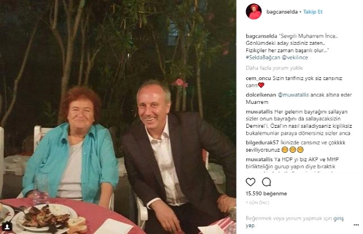The height and width of the screenshot is (234, 363).
Task: Click the posted photo of two people
Action: click(x=118, y=117)
